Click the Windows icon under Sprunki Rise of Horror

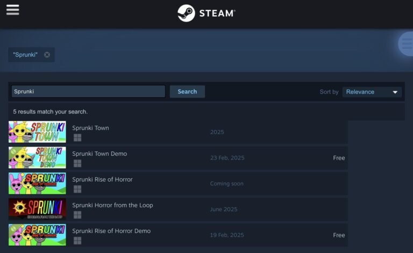click(77, 189)
